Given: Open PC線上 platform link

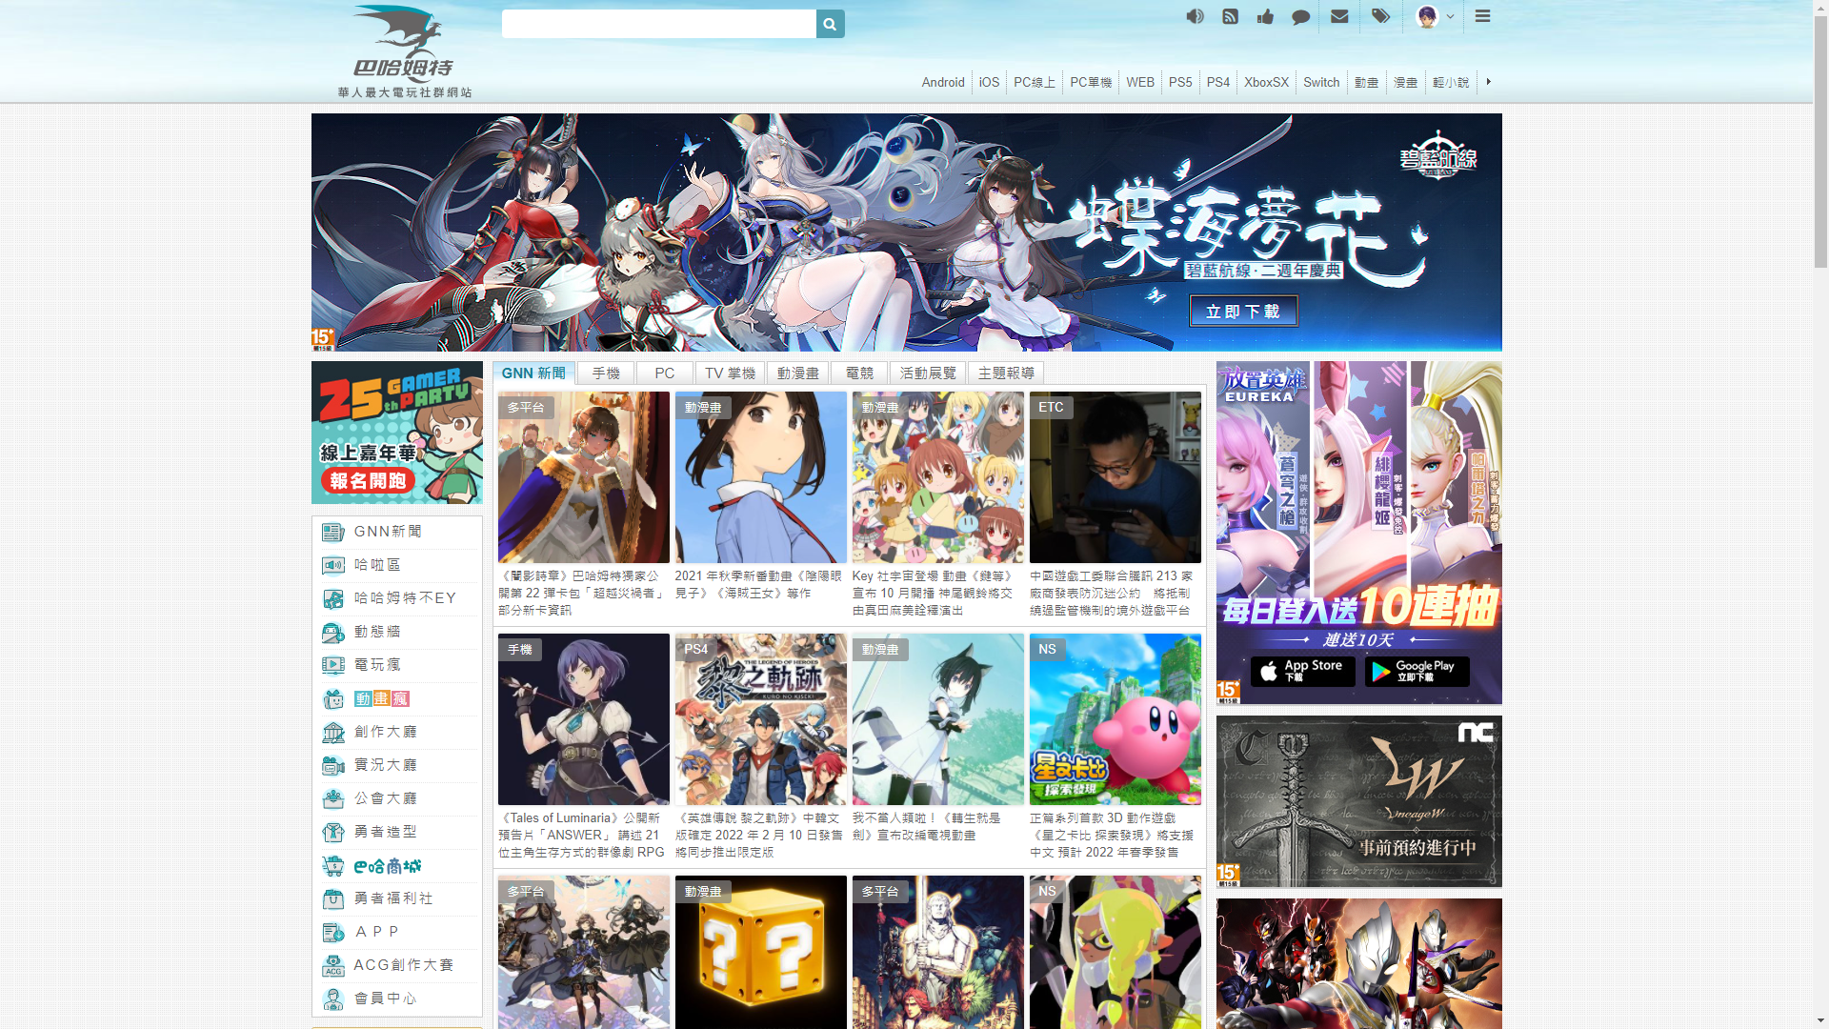Looking at the screenshot, I should [x=1035, y=82].
